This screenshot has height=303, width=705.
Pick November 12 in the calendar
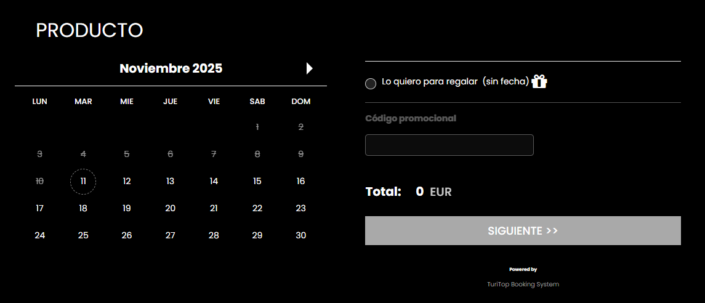[x=127, y=181]
